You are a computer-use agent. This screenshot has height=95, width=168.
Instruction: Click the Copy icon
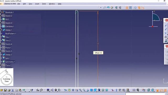point(16,90)
